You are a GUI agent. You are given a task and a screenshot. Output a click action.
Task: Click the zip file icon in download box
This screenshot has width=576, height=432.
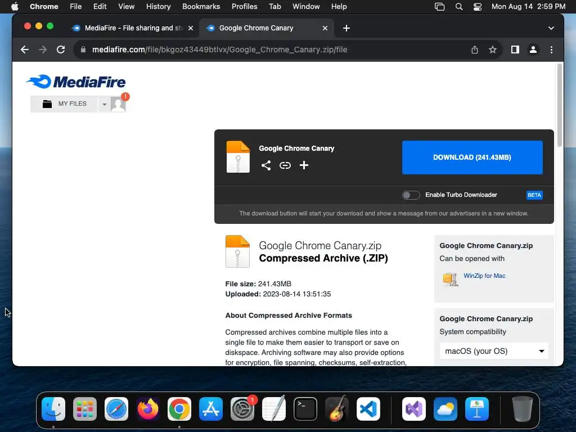(238, 157)
